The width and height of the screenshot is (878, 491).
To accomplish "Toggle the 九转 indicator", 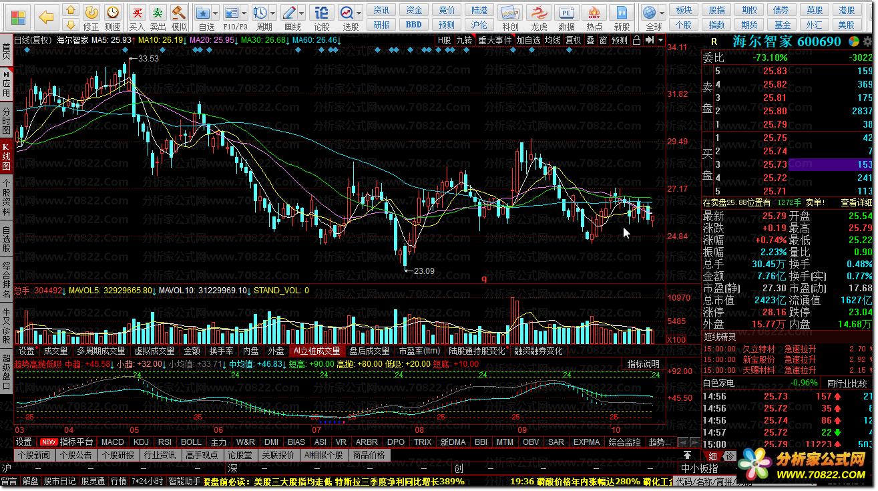I will point(465,40).
